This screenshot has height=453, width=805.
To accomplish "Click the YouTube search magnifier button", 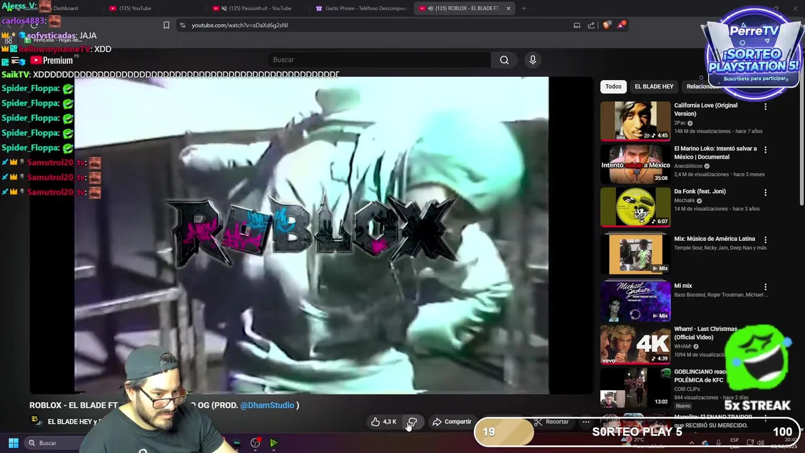I will [504, 60].
